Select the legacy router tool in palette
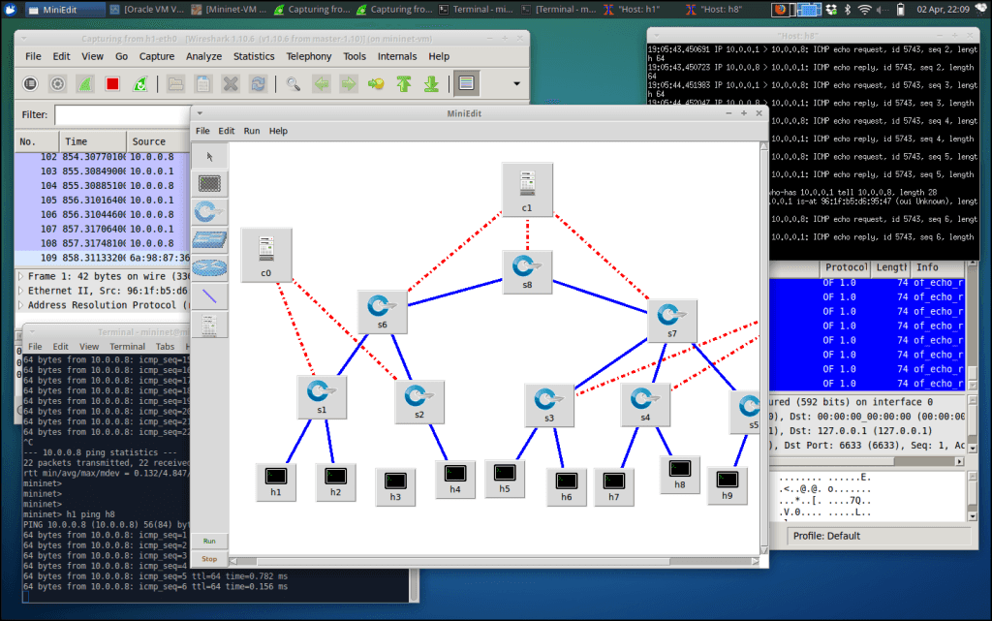 coord(209,268)
